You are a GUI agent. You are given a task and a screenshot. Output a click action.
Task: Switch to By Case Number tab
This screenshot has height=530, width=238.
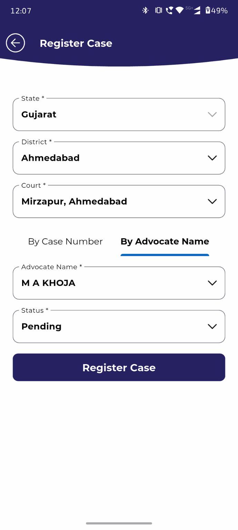[65, 241]
